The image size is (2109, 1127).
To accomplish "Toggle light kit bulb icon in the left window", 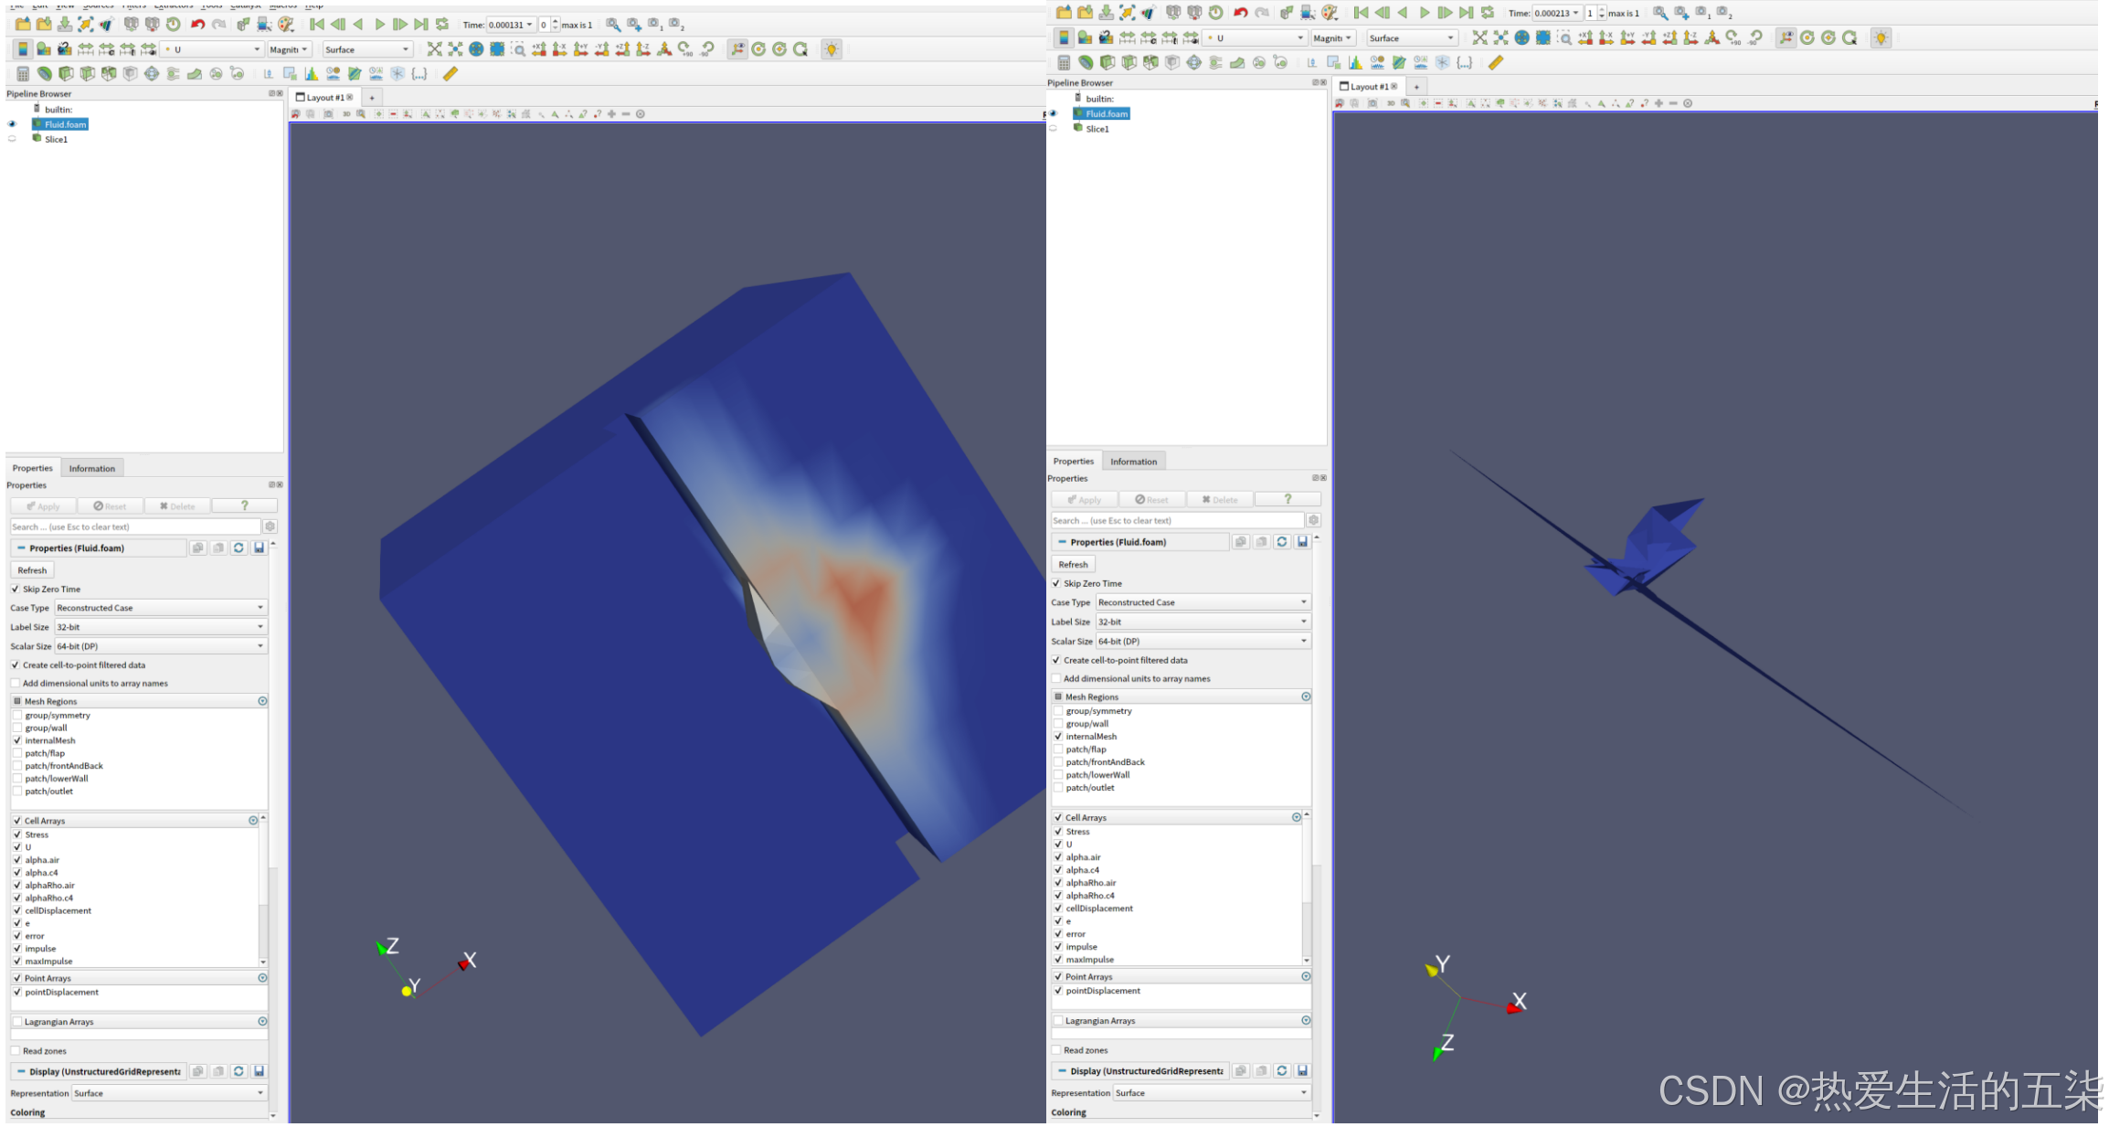I will [832, 49].
